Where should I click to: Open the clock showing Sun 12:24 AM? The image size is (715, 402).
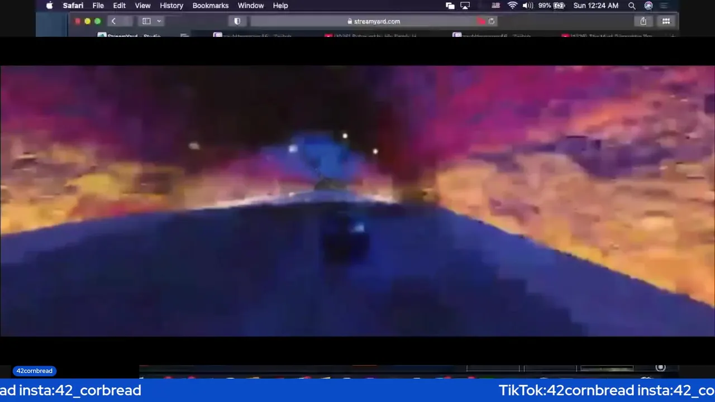595,6
